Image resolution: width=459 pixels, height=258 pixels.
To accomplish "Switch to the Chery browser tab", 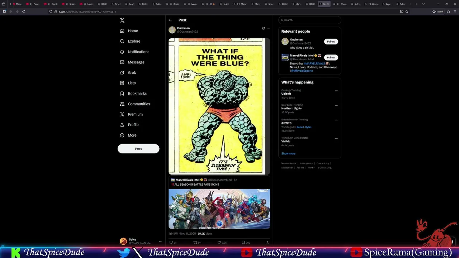I will pos(341,4).
